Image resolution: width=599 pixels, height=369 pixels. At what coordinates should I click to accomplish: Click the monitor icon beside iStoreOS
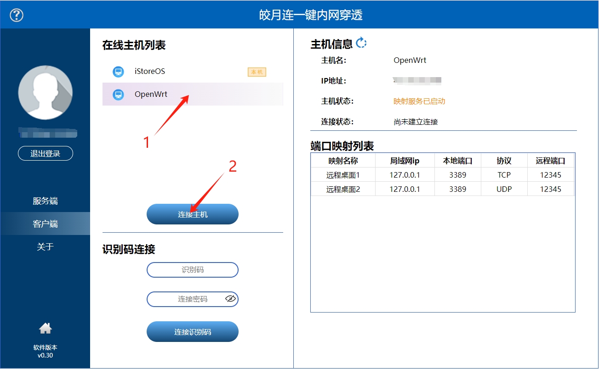pyautogui.click(x=118, y=72)
